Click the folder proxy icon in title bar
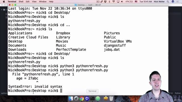Screen dimensions: 182x102 click(x=76, y=5)
